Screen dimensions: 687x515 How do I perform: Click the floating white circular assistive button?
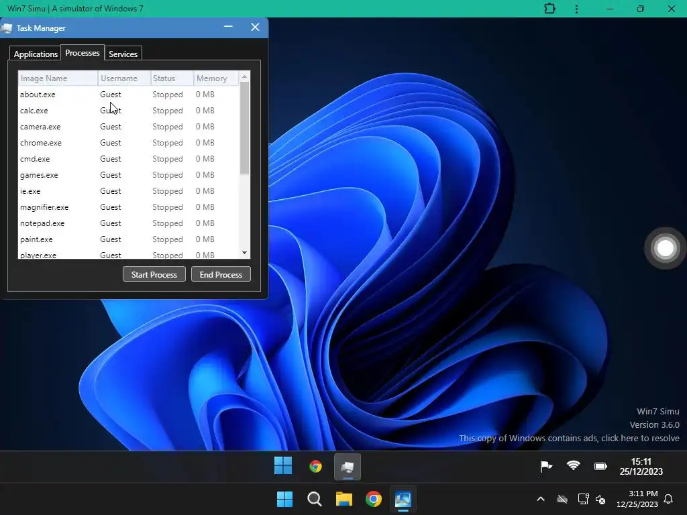point(665,248)
